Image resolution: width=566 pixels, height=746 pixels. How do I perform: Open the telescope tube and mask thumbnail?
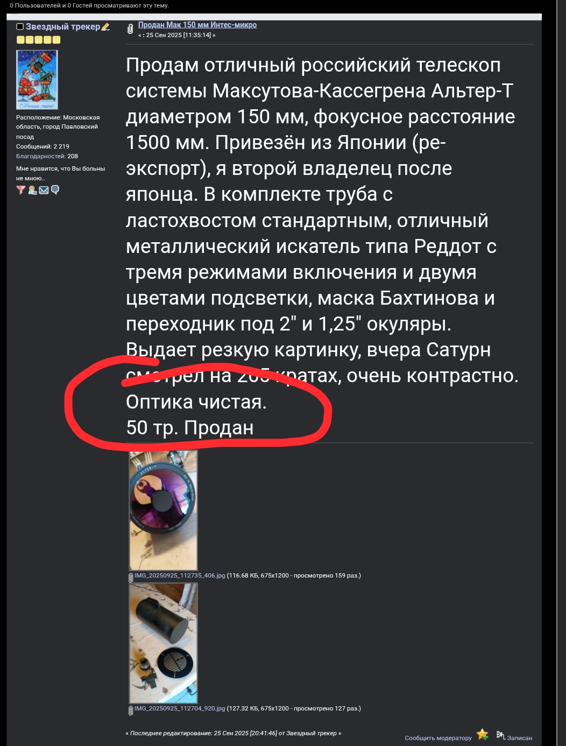pos(163,643)
